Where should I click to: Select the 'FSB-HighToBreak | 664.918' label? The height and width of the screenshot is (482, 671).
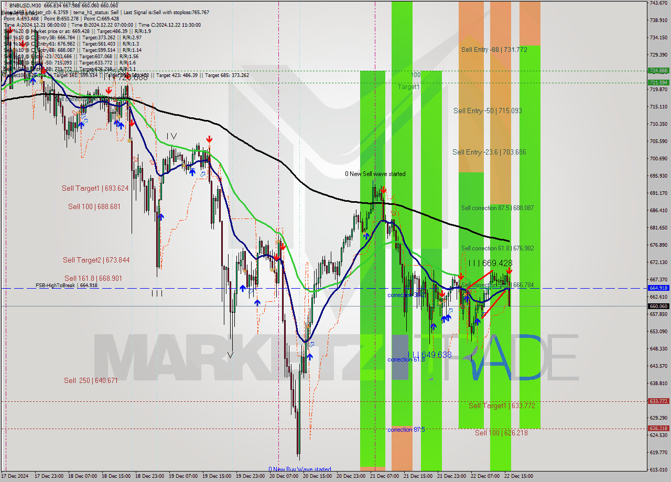67,286
